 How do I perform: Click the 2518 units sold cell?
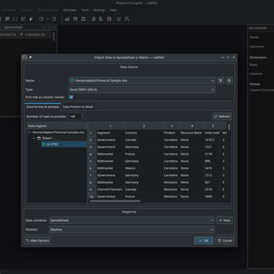[213, 190]
